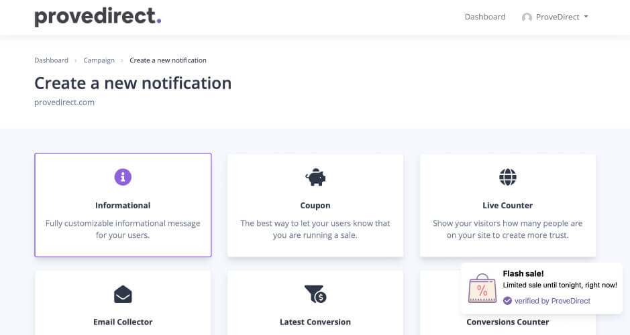Click the Coupon piggy bank icon
630x335 pixels.
tap(315, 177)
